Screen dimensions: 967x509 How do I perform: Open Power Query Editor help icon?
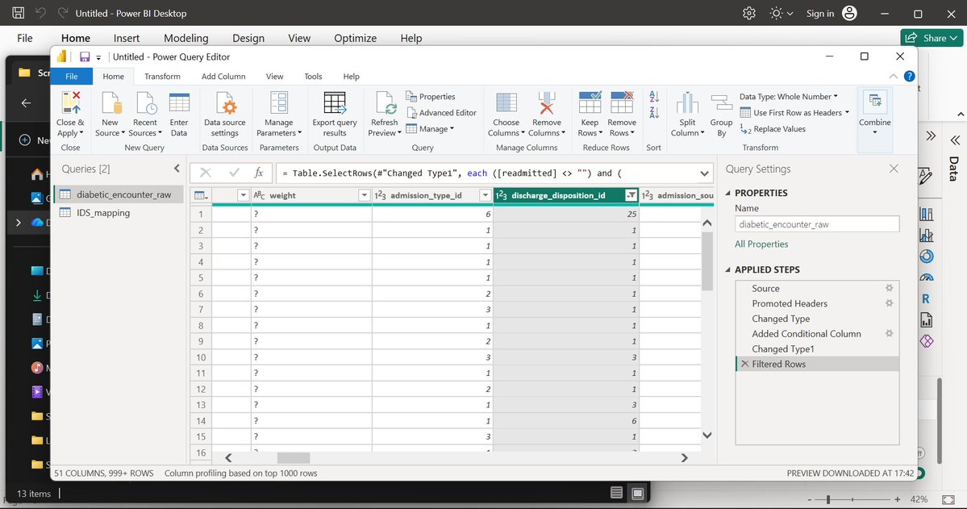tap(909, 77)
